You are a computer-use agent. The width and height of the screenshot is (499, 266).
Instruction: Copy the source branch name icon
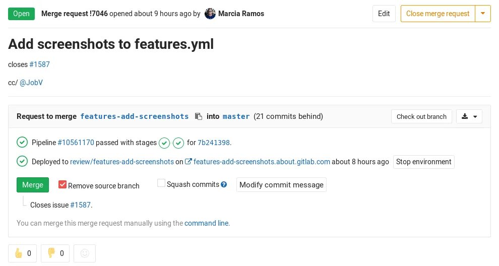[x=199, y=116]
